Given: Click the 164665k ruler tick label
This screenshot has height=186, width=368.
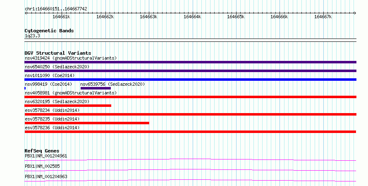Looking at the screenshot, I should coord(236,17).
